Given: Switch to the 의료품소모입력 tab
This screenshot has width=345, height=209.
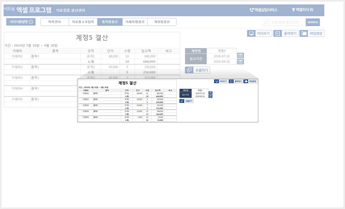Looking at the screenshot, I should tap(83, 22).
